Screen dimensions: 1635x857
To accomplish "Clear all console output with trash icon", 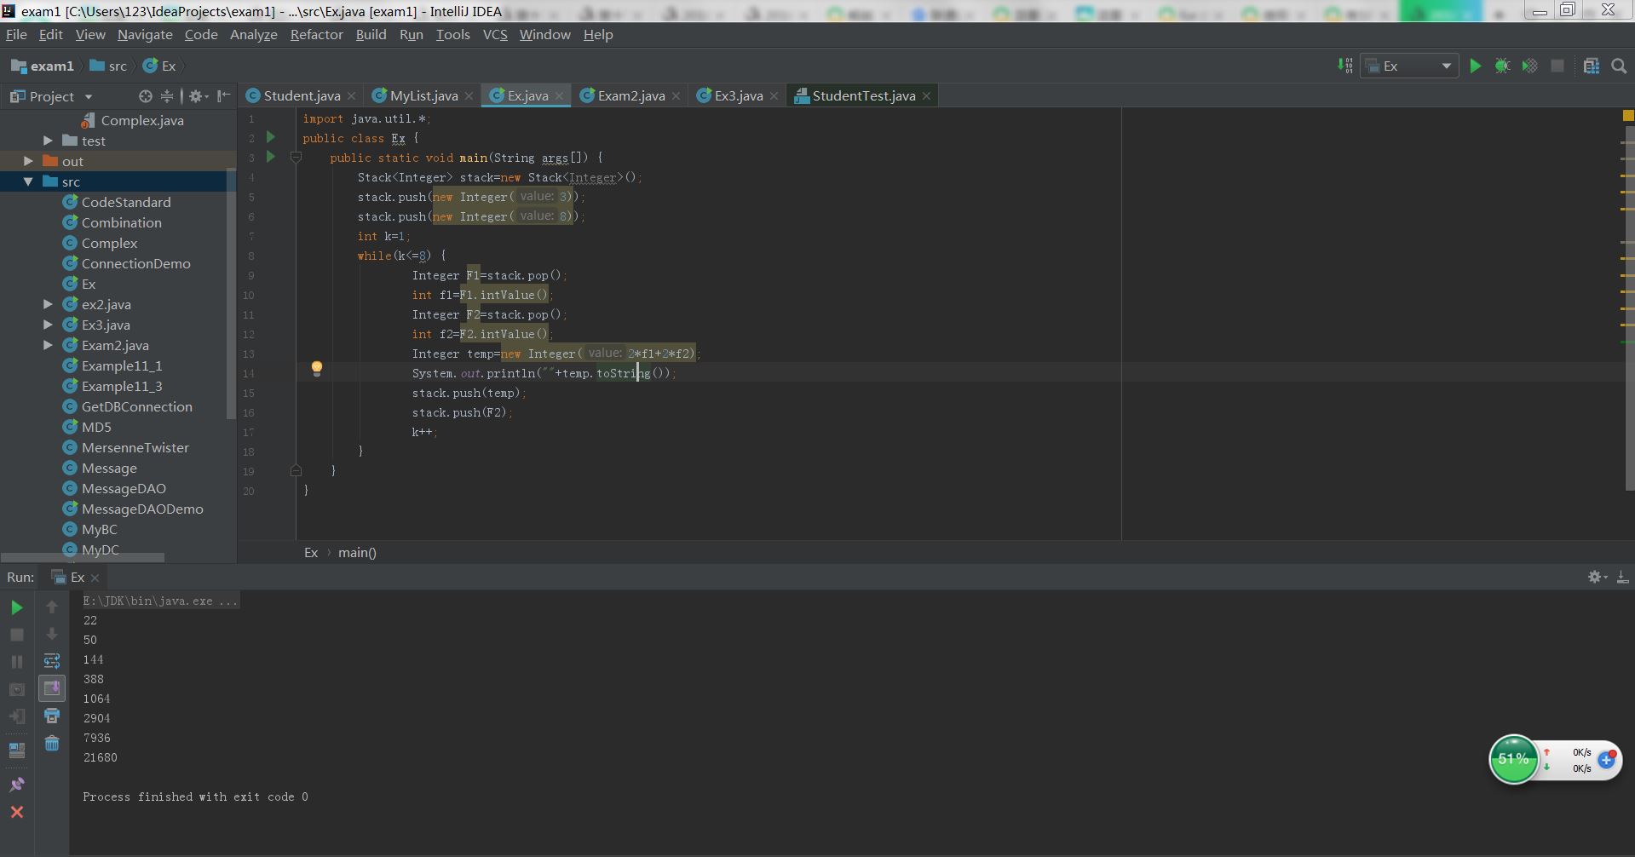I will 52,743.
